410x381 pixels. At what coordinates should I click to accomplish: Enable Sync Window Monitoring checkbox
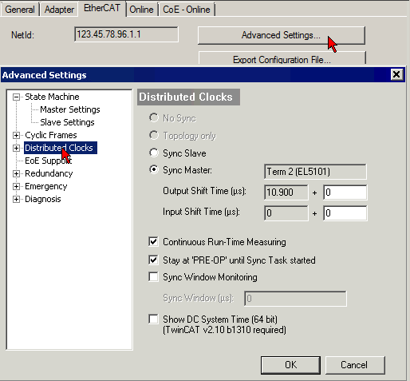153,276
